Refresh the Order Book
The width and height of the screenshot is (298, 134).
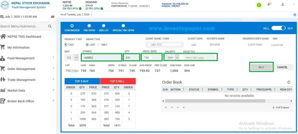point(289,82)
